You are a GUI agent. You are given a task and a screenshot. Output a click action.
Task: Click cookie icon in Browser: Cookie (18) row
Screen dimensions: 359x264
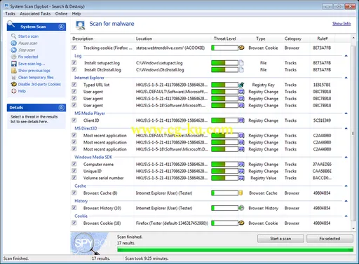click(x=241, y=223)
